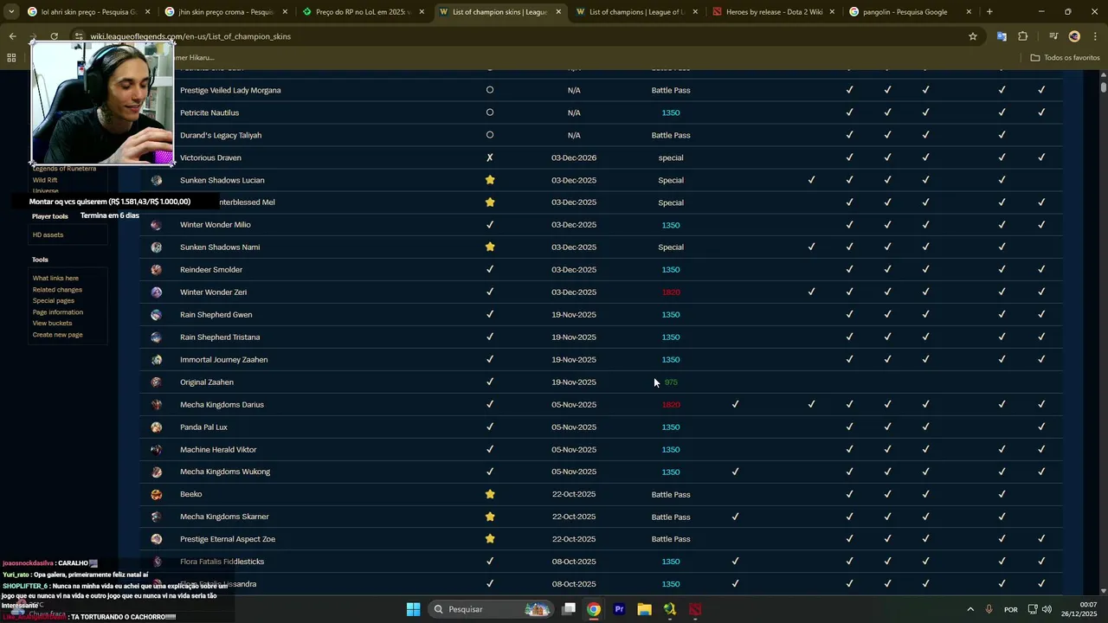
Task: Open Related changes in the sidebar
Action: (x=57, y=290)
